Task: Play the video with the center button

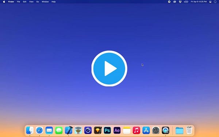Action: (109, 69)
